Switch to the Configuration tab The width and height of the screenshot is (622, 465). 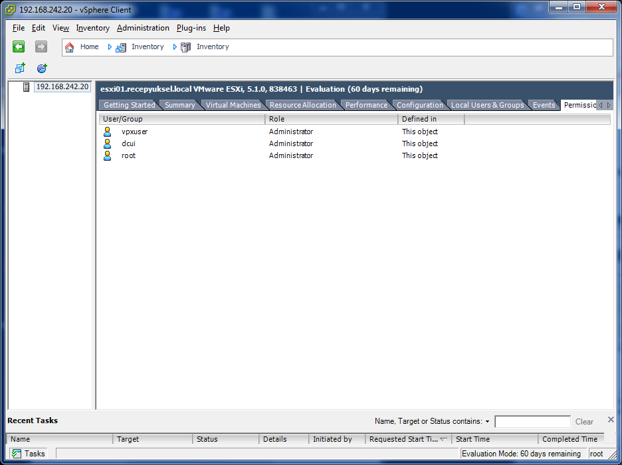coord(420,105)
